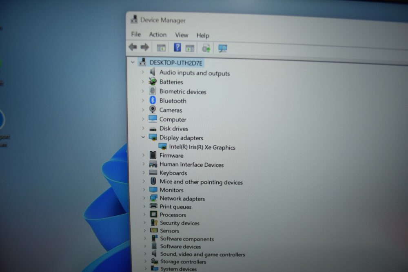Viewport: 408px width, 272px height.
Task: Expand the Firmware node
Action: tap(143, 155)
